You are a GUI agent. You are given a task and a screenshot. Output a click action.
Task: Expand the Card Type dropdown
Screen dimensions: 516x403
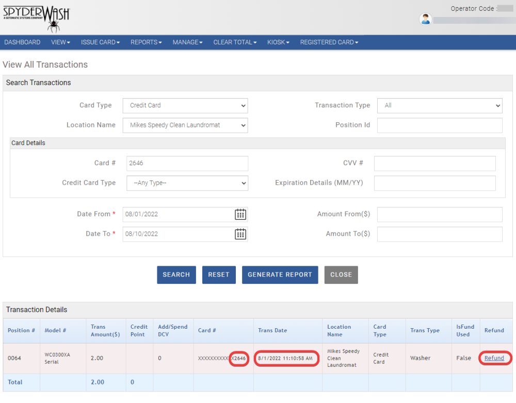tap(185, 106)
